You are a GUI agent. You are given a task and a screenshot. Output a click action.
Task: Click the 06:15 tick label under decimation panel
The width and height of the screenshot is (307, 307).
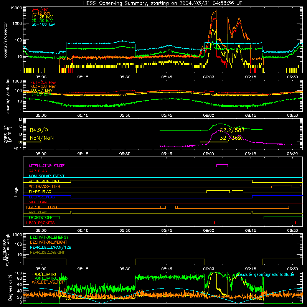[x=251, y=269]
